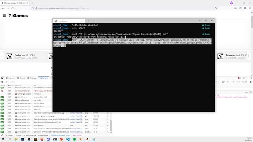253x142 pixels.
Task: Select the blocked red request row
Action: click(26, 91)
